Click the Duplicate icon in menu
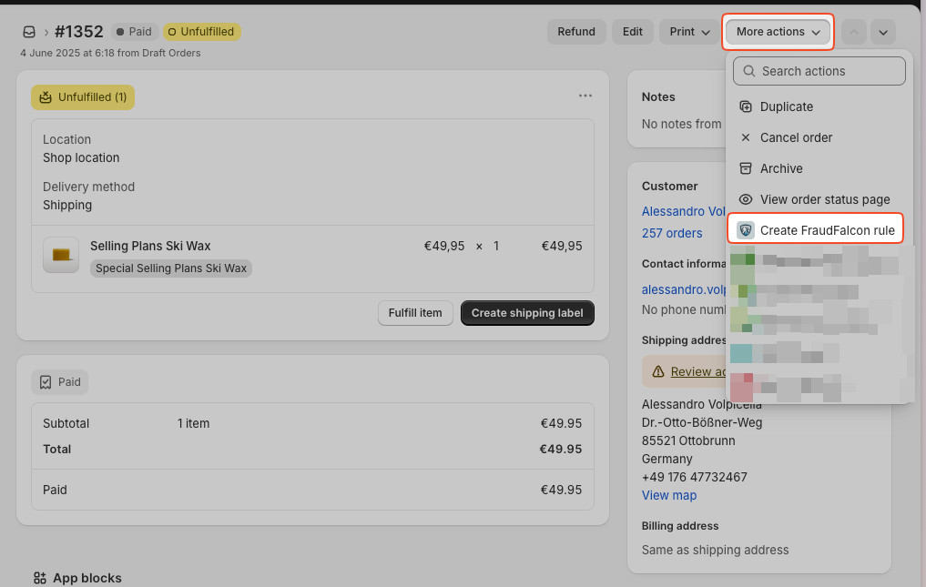Viewport: 926px width, 587px height. point(746,106)
